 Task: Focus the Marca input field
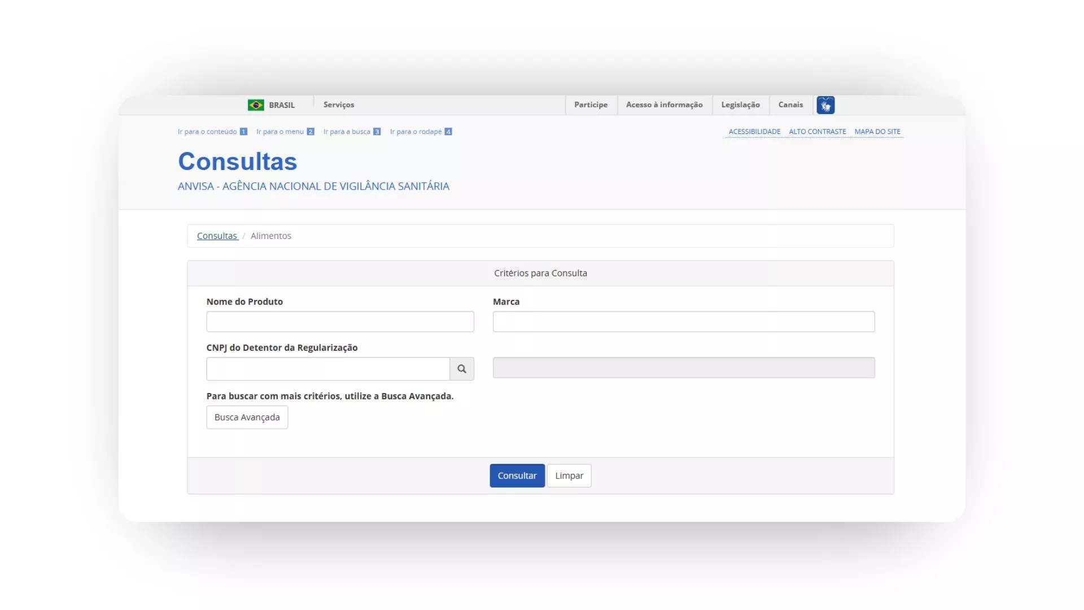tap(684, 322)
